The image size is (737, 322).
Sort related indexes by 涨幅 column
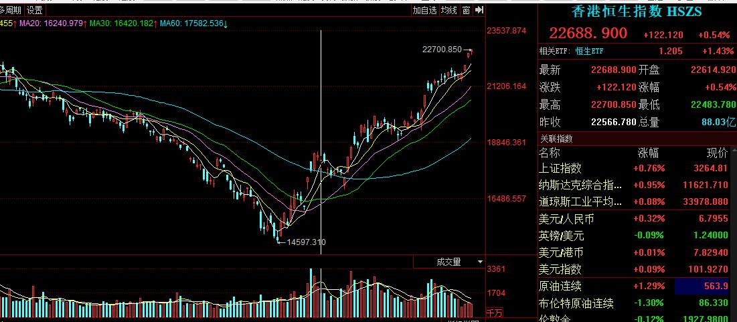click(x=648, y=153)
